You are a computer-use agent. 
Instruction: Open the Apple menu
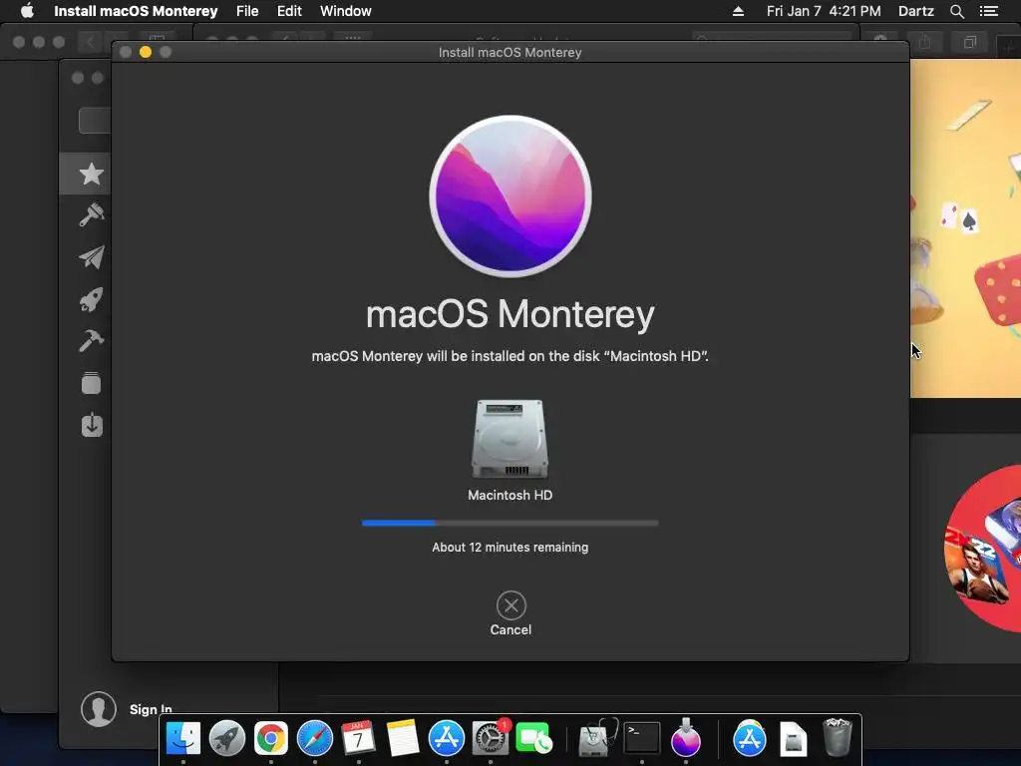(x=27, y=11)
